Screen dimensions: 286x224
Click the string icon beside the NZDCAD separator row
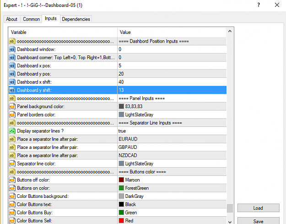point(12,156)
